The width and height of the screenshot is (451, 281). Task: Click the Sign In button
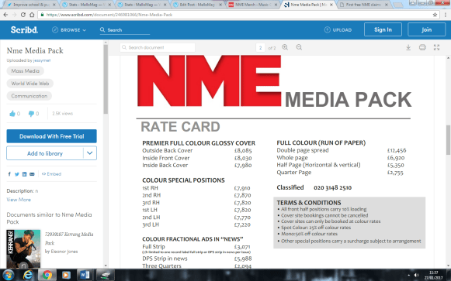383,29
